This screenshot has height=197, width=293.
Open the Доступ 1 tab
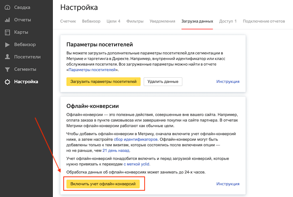[228, 21]
